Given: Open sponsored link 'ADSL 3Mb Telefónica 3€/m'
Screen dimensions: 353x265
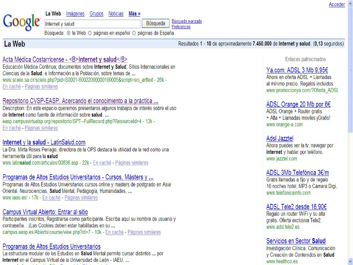Looking at the screenshot, I should click(x=297, y=173).
